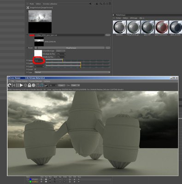This screenshot has width=182, height=184.
Task: Click the FloatTexture button next to Power
Action: [71, 48]
